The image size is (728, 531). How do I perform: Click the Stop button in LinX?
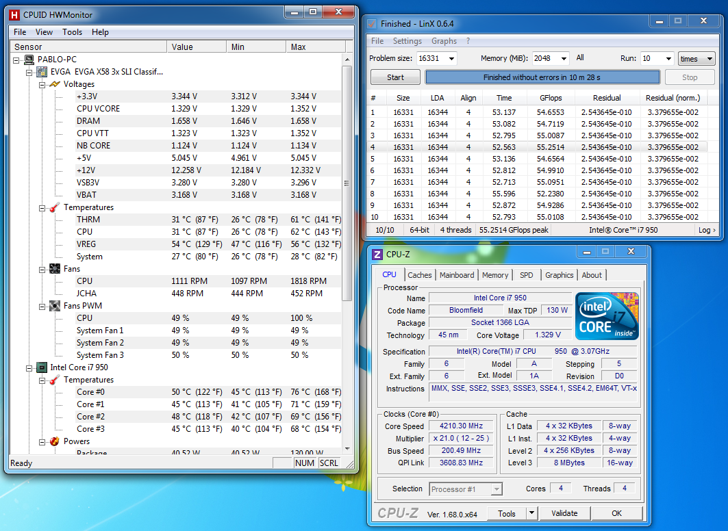690,77
